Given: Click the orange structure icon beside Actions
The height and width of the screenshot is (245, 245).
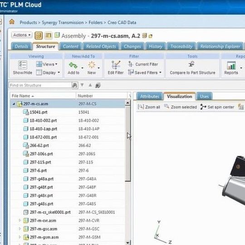Looking at the screenshot, I should click(39, 35).
